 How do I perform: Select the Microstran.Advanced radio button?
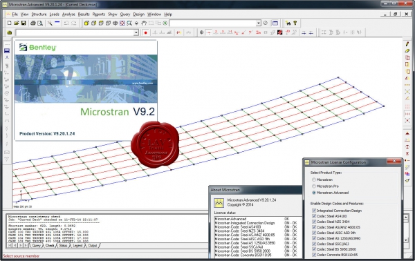pos(314,193)
